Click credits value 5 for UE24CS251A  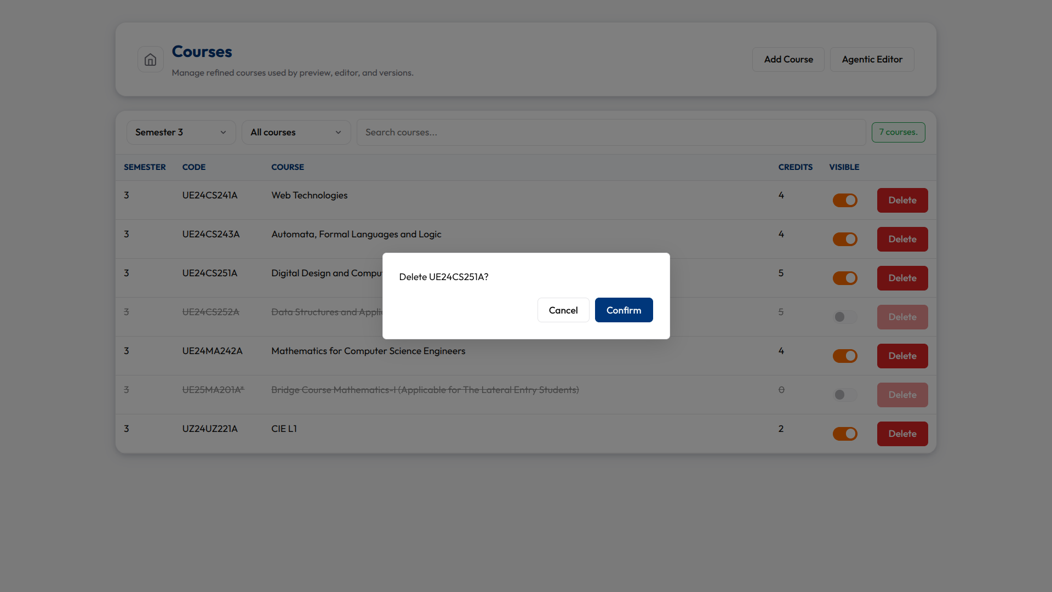pos(781,273)
